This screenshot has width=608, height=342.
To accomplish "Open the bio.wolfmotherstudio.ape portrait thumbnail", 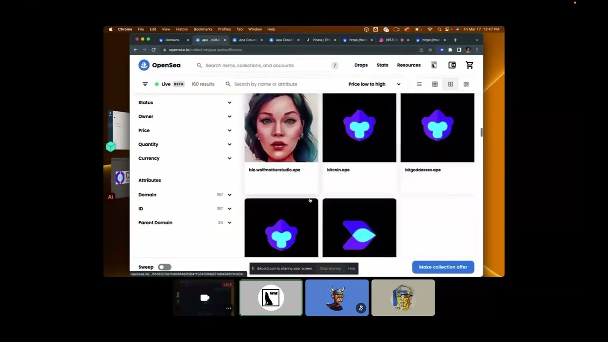I will [x=281, y=128].
